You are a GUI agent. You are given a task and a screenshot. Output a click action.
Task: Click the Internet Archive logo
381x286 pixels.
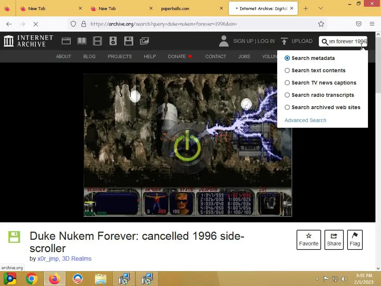28,41
